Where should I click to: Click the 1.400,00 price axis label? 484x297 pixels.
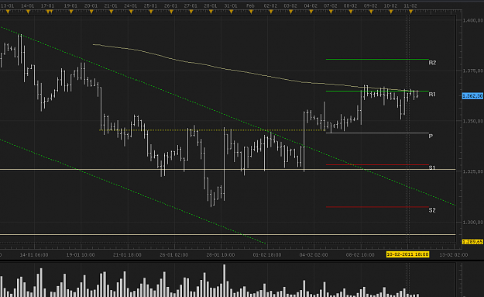point(473,20)
